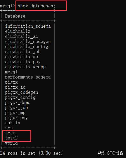Viewport: 126px width, 158px height.
Task: Select the world database row
Action: pos(11,143)
